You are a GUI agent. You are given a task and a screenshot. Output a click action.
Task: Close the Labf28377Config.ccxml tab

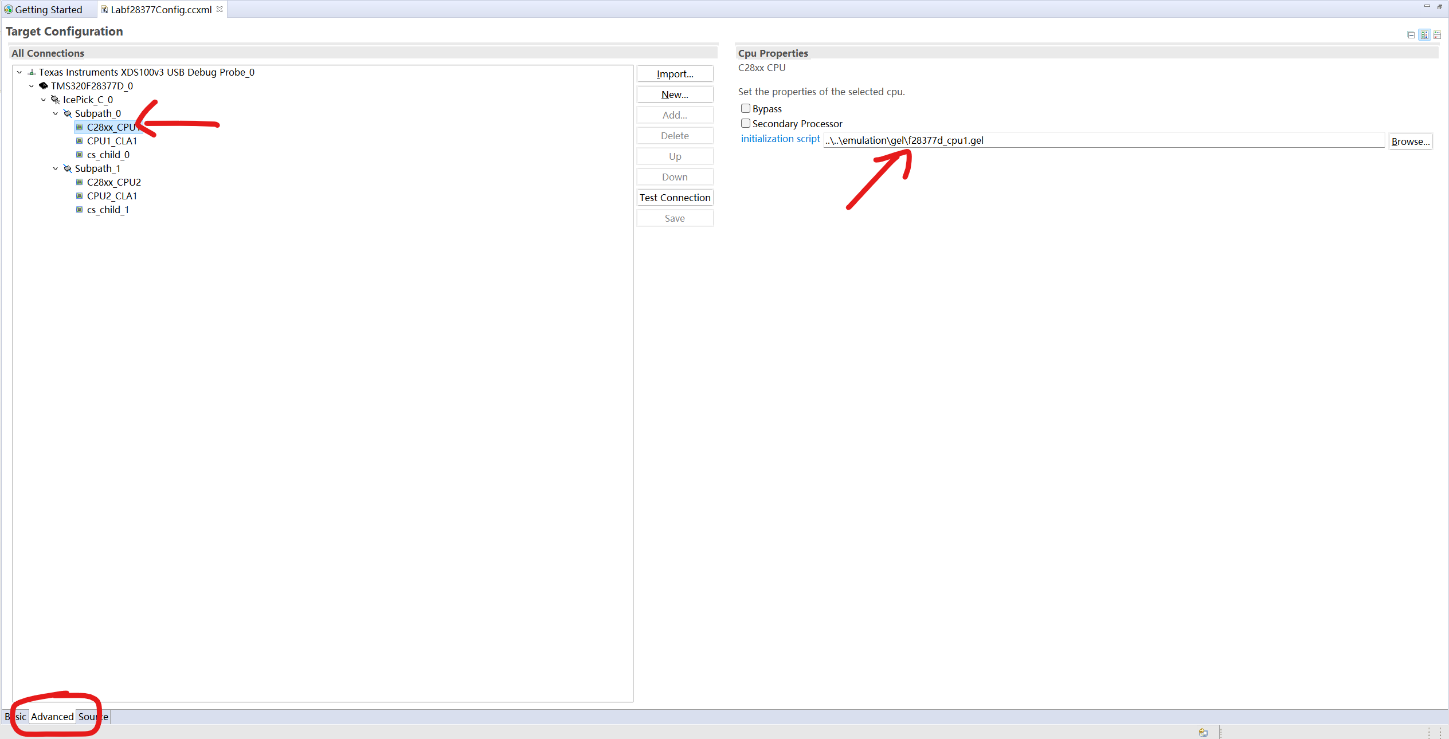pos(220,9)
